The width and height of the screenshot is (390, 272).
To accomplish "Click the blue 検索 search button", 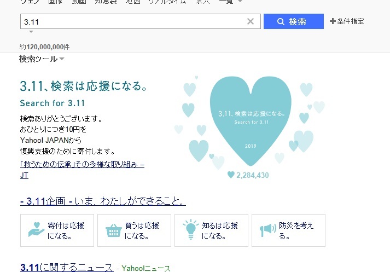I will [x=294, y=21].
